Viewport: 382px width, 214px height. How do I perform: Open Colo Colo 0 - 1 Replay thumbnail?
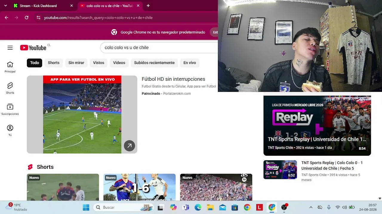point(280,170)
